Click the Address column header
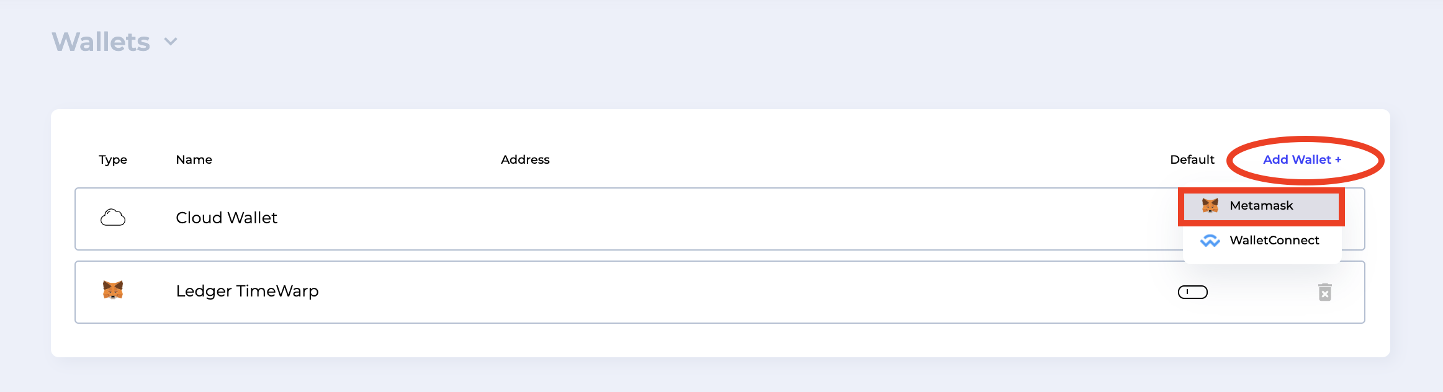The image size is (1443, 392). [525, 159]
